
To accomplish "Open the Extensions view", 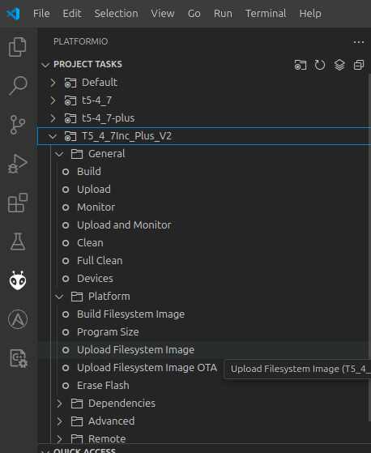I will pos(18,203).
